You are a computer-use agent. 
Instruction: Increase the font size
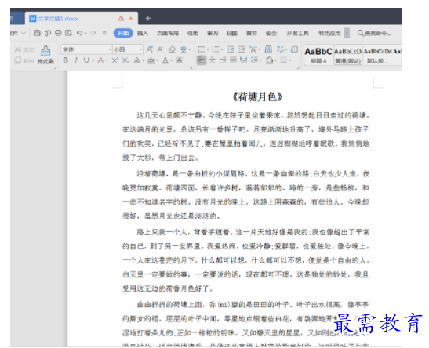pyautogui.click(x=150, y=49)
